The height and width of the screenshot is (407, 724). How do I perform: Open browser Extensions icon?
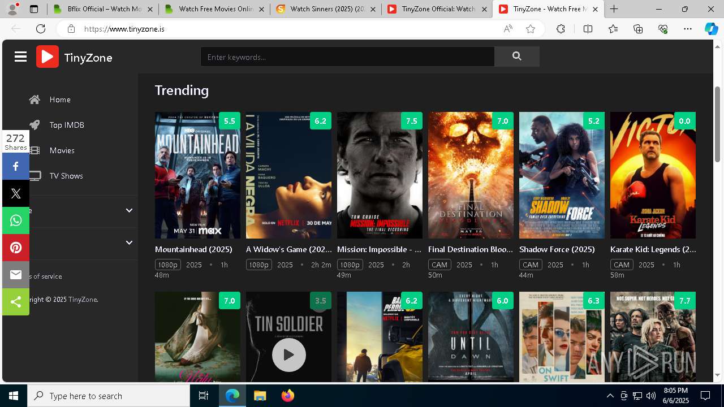[x=561, y=29]
